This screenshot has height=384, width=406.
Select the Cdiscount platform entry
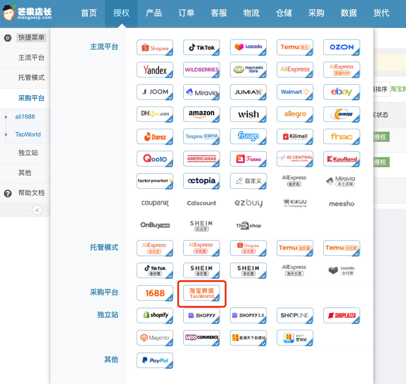pyautogui.click(x=201, y=203)
